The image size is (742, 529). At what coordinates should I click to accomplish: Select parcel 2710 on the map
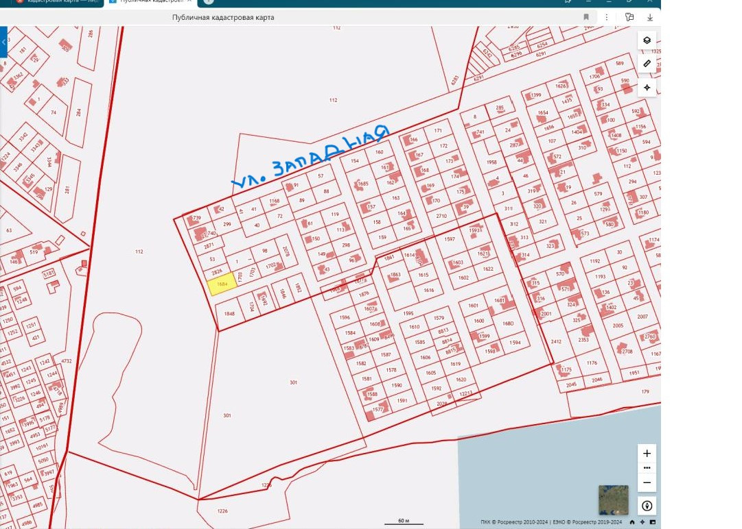coord(441,216)
